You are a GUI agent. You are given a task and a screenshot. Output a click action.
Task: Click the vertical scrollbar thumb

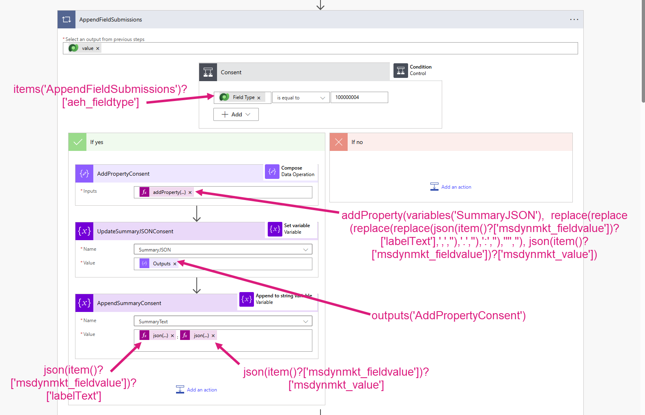(x=643, y=51)
